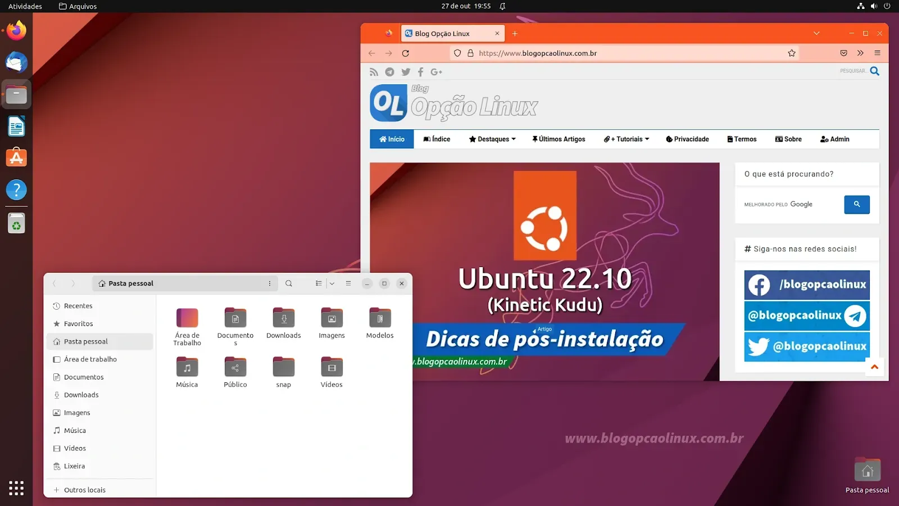
Task: Click the site padlock icon in URL bar
Action: point(471,53)
